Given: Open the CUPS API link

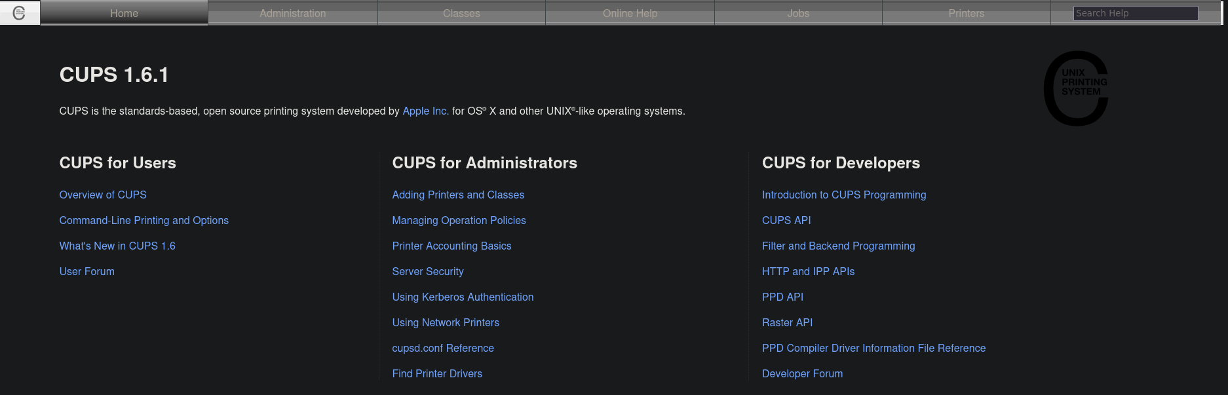Looking at the screenshot, I should coord(786,220).
